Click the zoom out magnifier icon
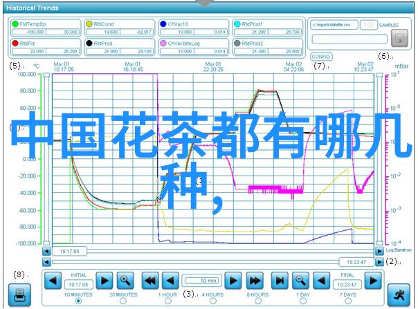This screenshot has height=309, width=418. (x=300, y=280)
